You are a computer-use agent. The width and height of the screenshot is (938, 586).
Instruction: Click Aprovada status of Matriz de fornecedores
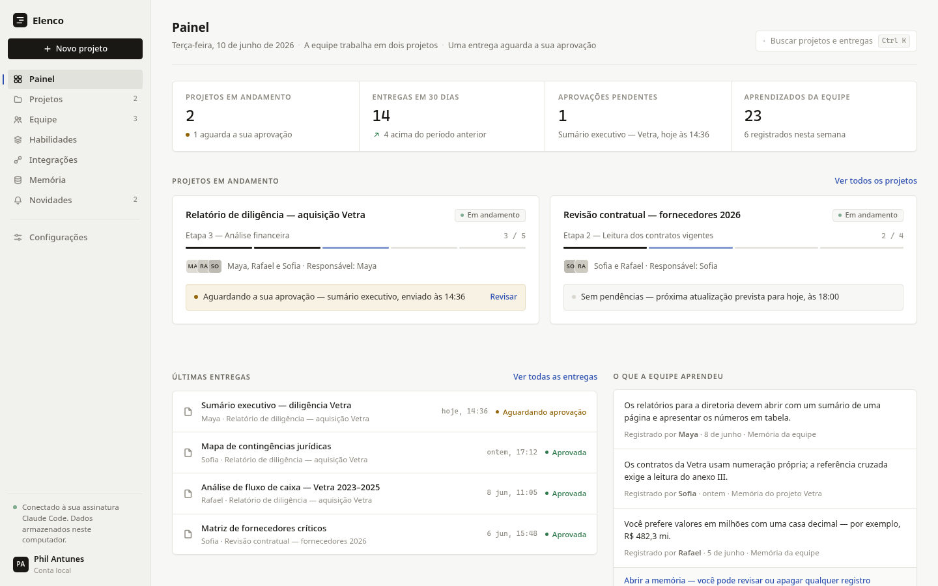coord(565,535)
